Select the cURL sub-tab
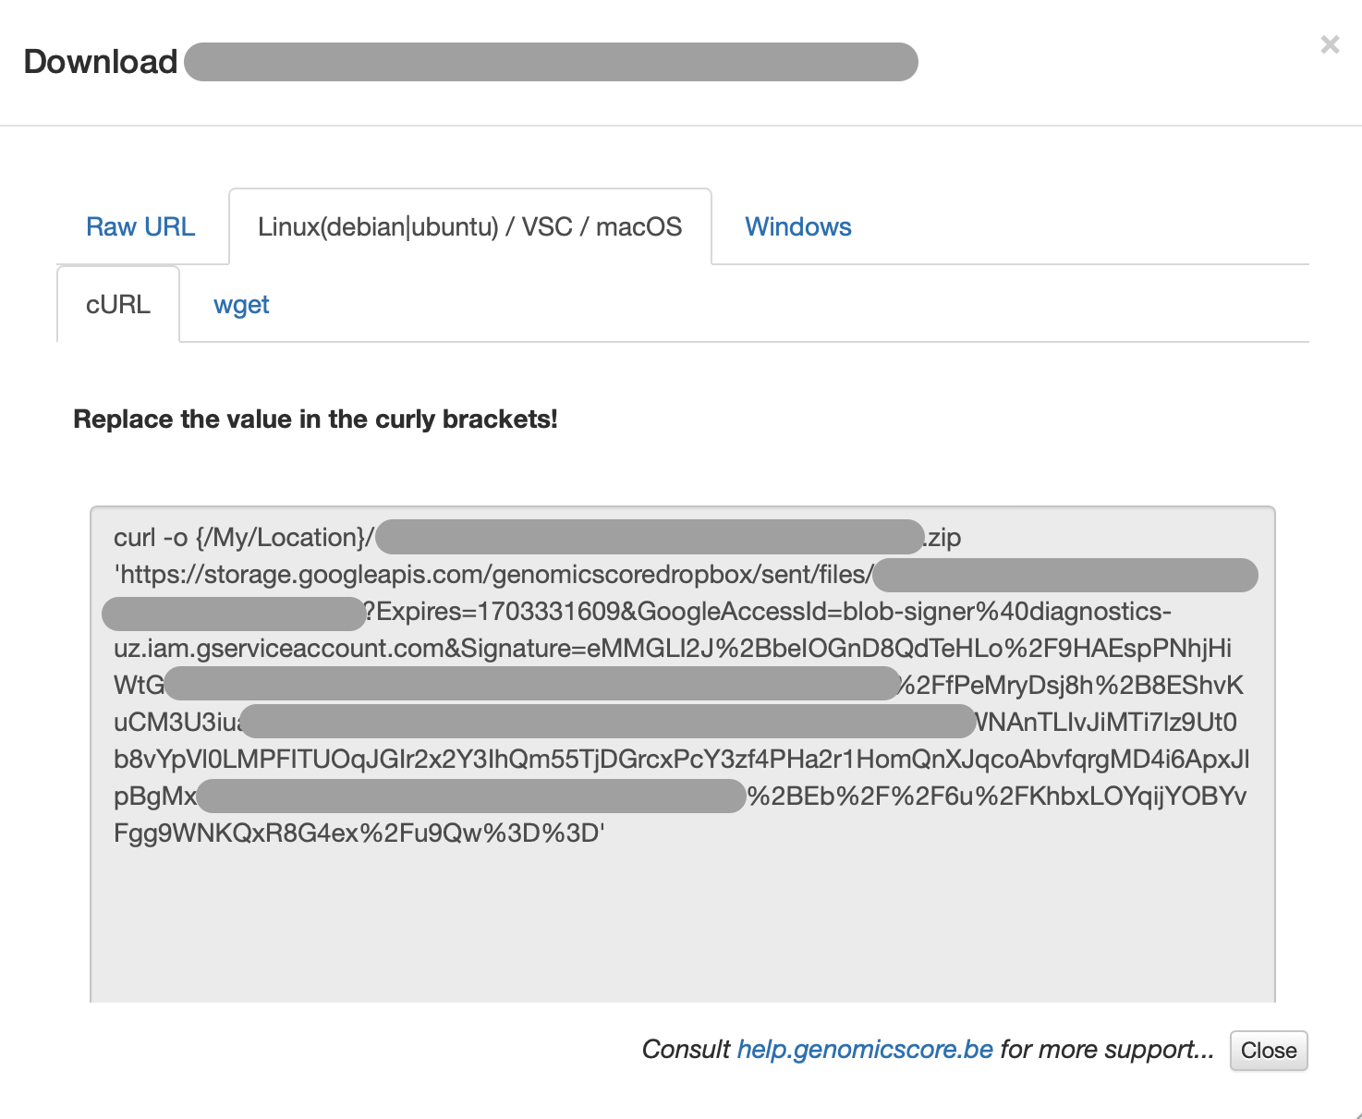The image size is (1362, 1119). (x=117, y=304)
